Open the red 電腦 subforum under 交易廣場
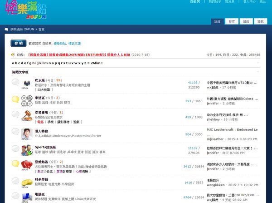272x203 pixels. [40, 122]
